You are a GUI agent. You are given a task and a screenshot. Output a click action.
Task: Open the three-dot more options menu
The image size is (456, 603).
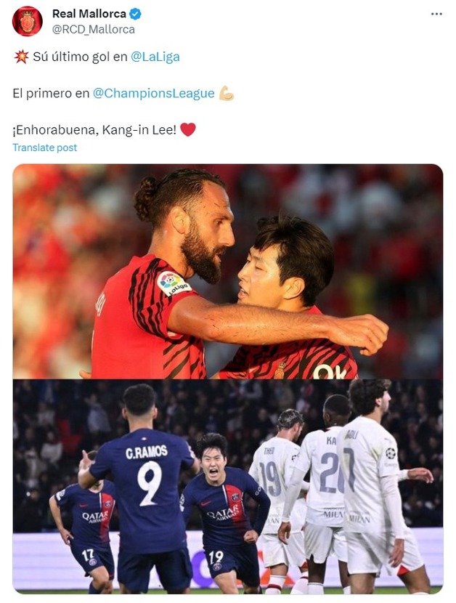click(x=436, y=14)
